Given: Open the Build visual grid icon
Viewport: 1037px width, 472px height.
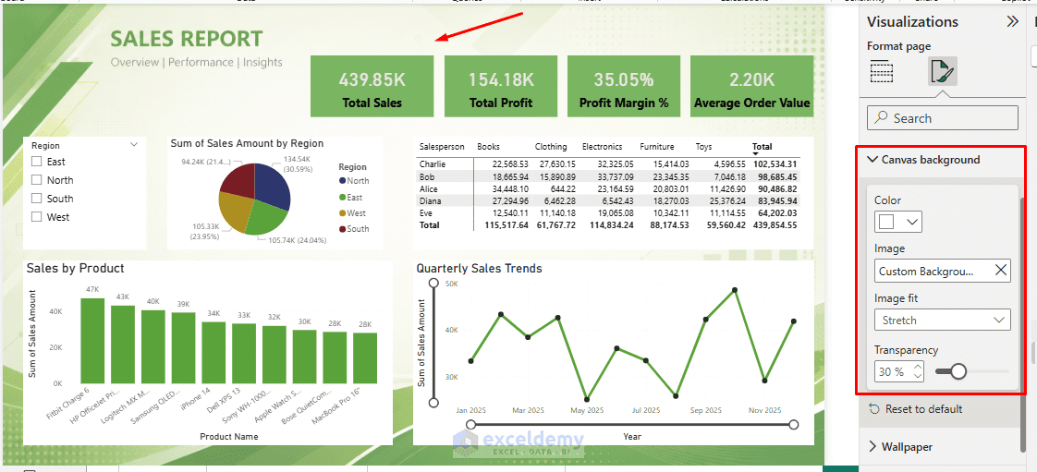Looking at the screenshot, I should (882, 71).
